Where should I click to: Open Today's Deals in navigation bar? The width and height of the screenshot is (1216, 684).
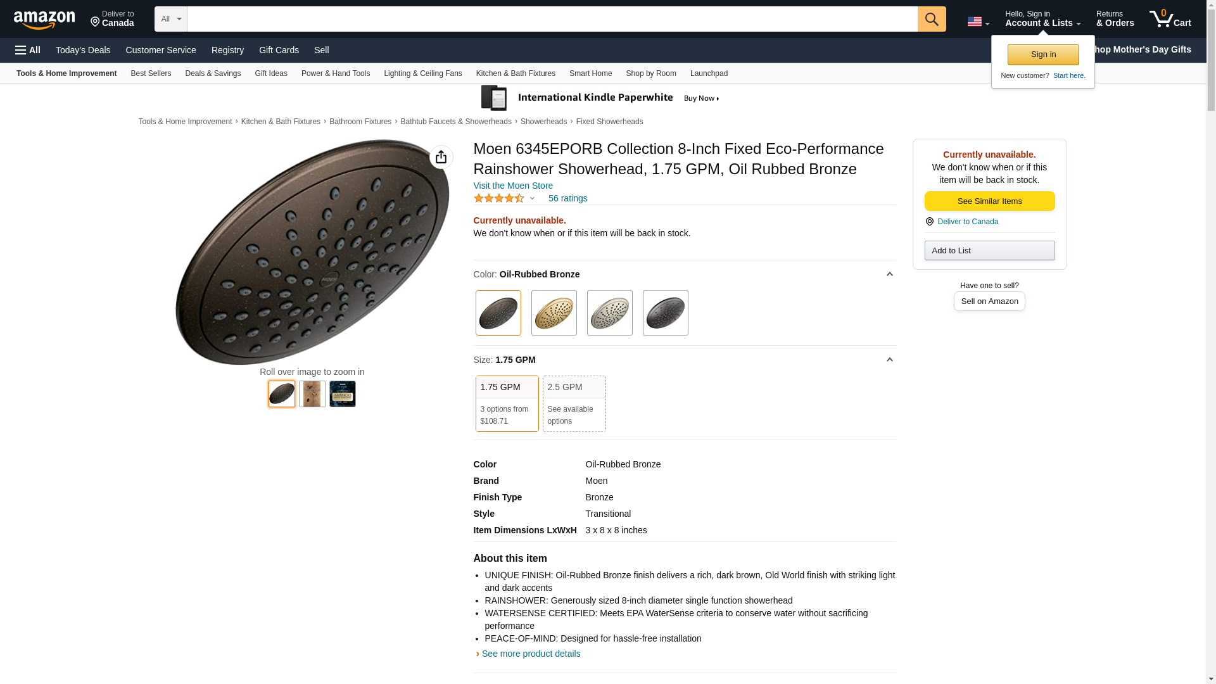click(x=83, y=50)
